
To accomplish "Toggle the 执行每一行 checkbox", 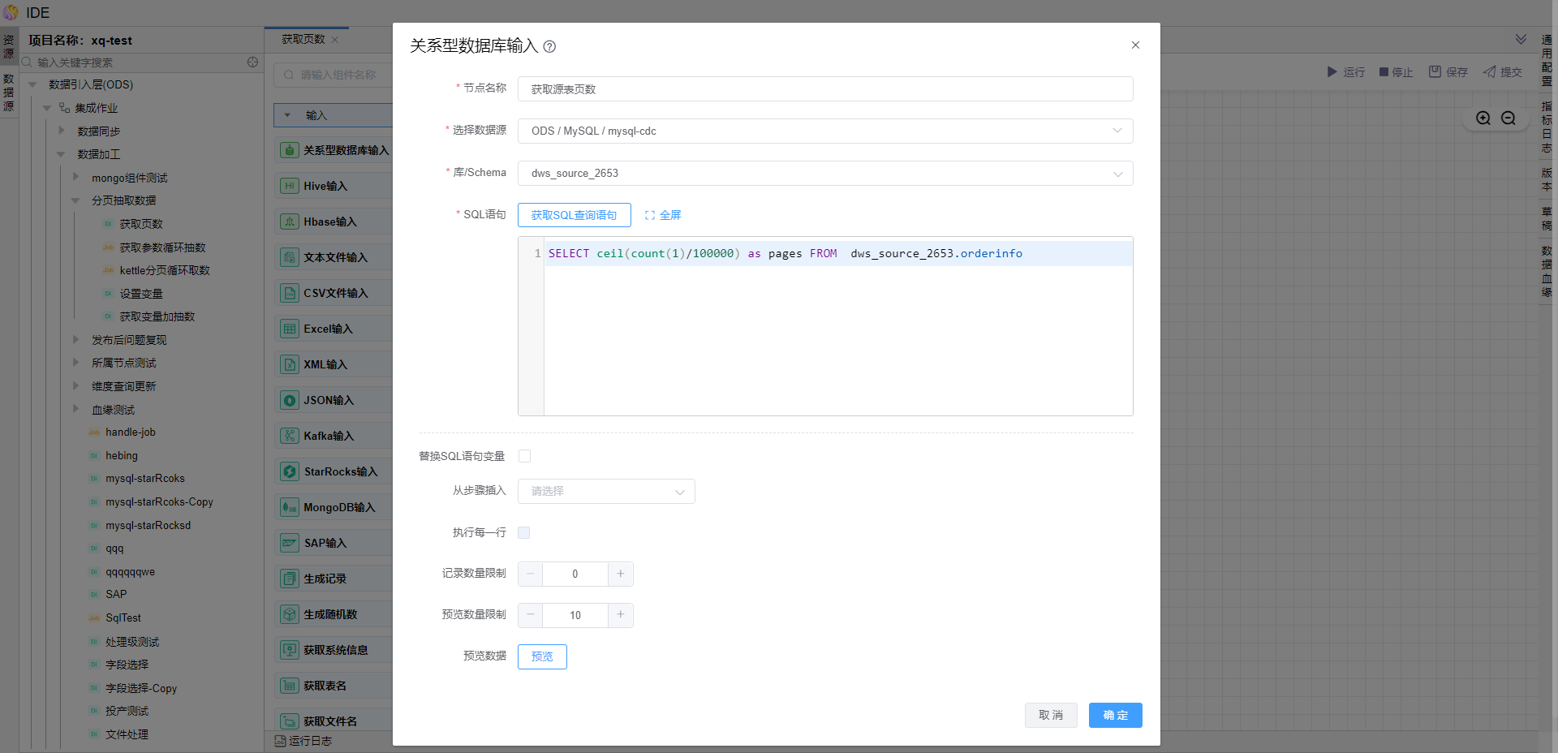I will coord(524,533).
